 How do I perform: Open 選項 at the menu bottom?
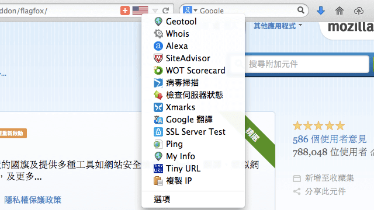click(x=193, y=199)
